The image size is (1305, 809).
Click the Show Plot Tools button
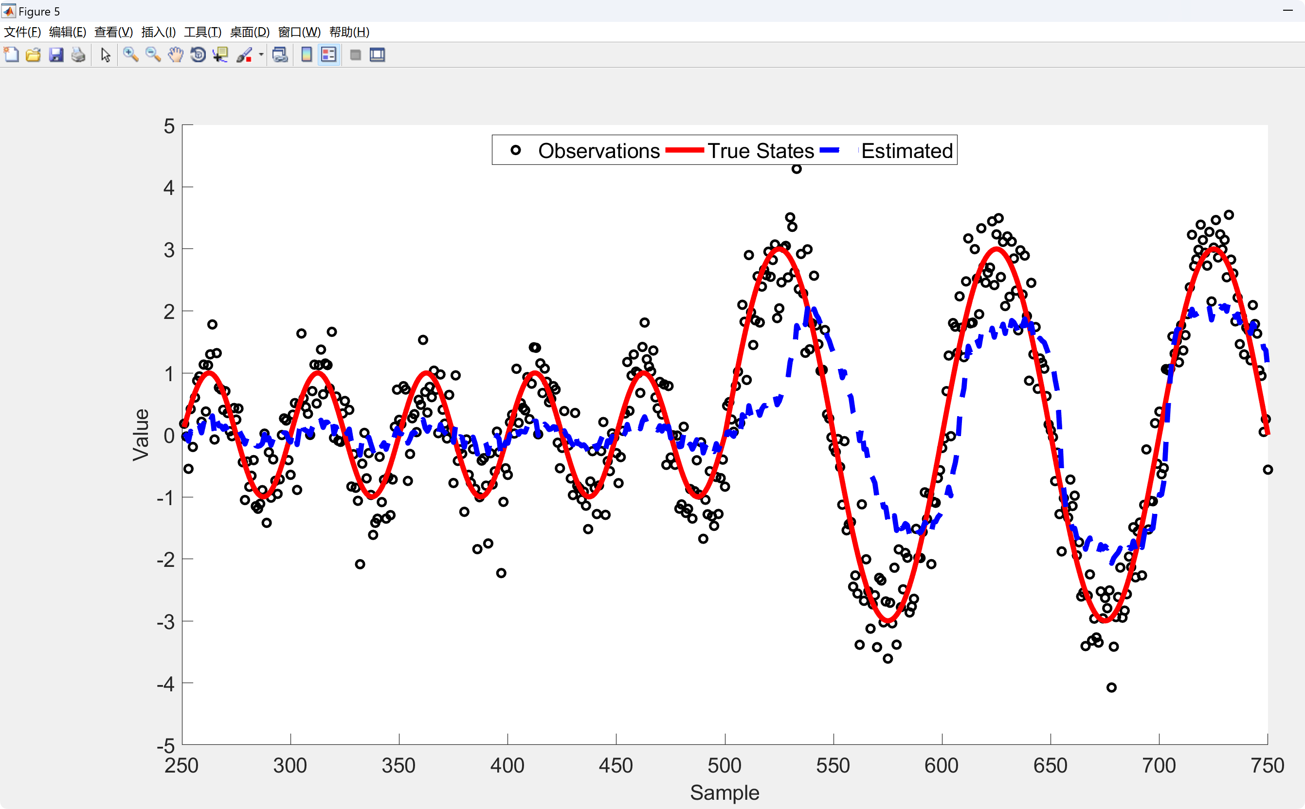[x=378, y=54]
